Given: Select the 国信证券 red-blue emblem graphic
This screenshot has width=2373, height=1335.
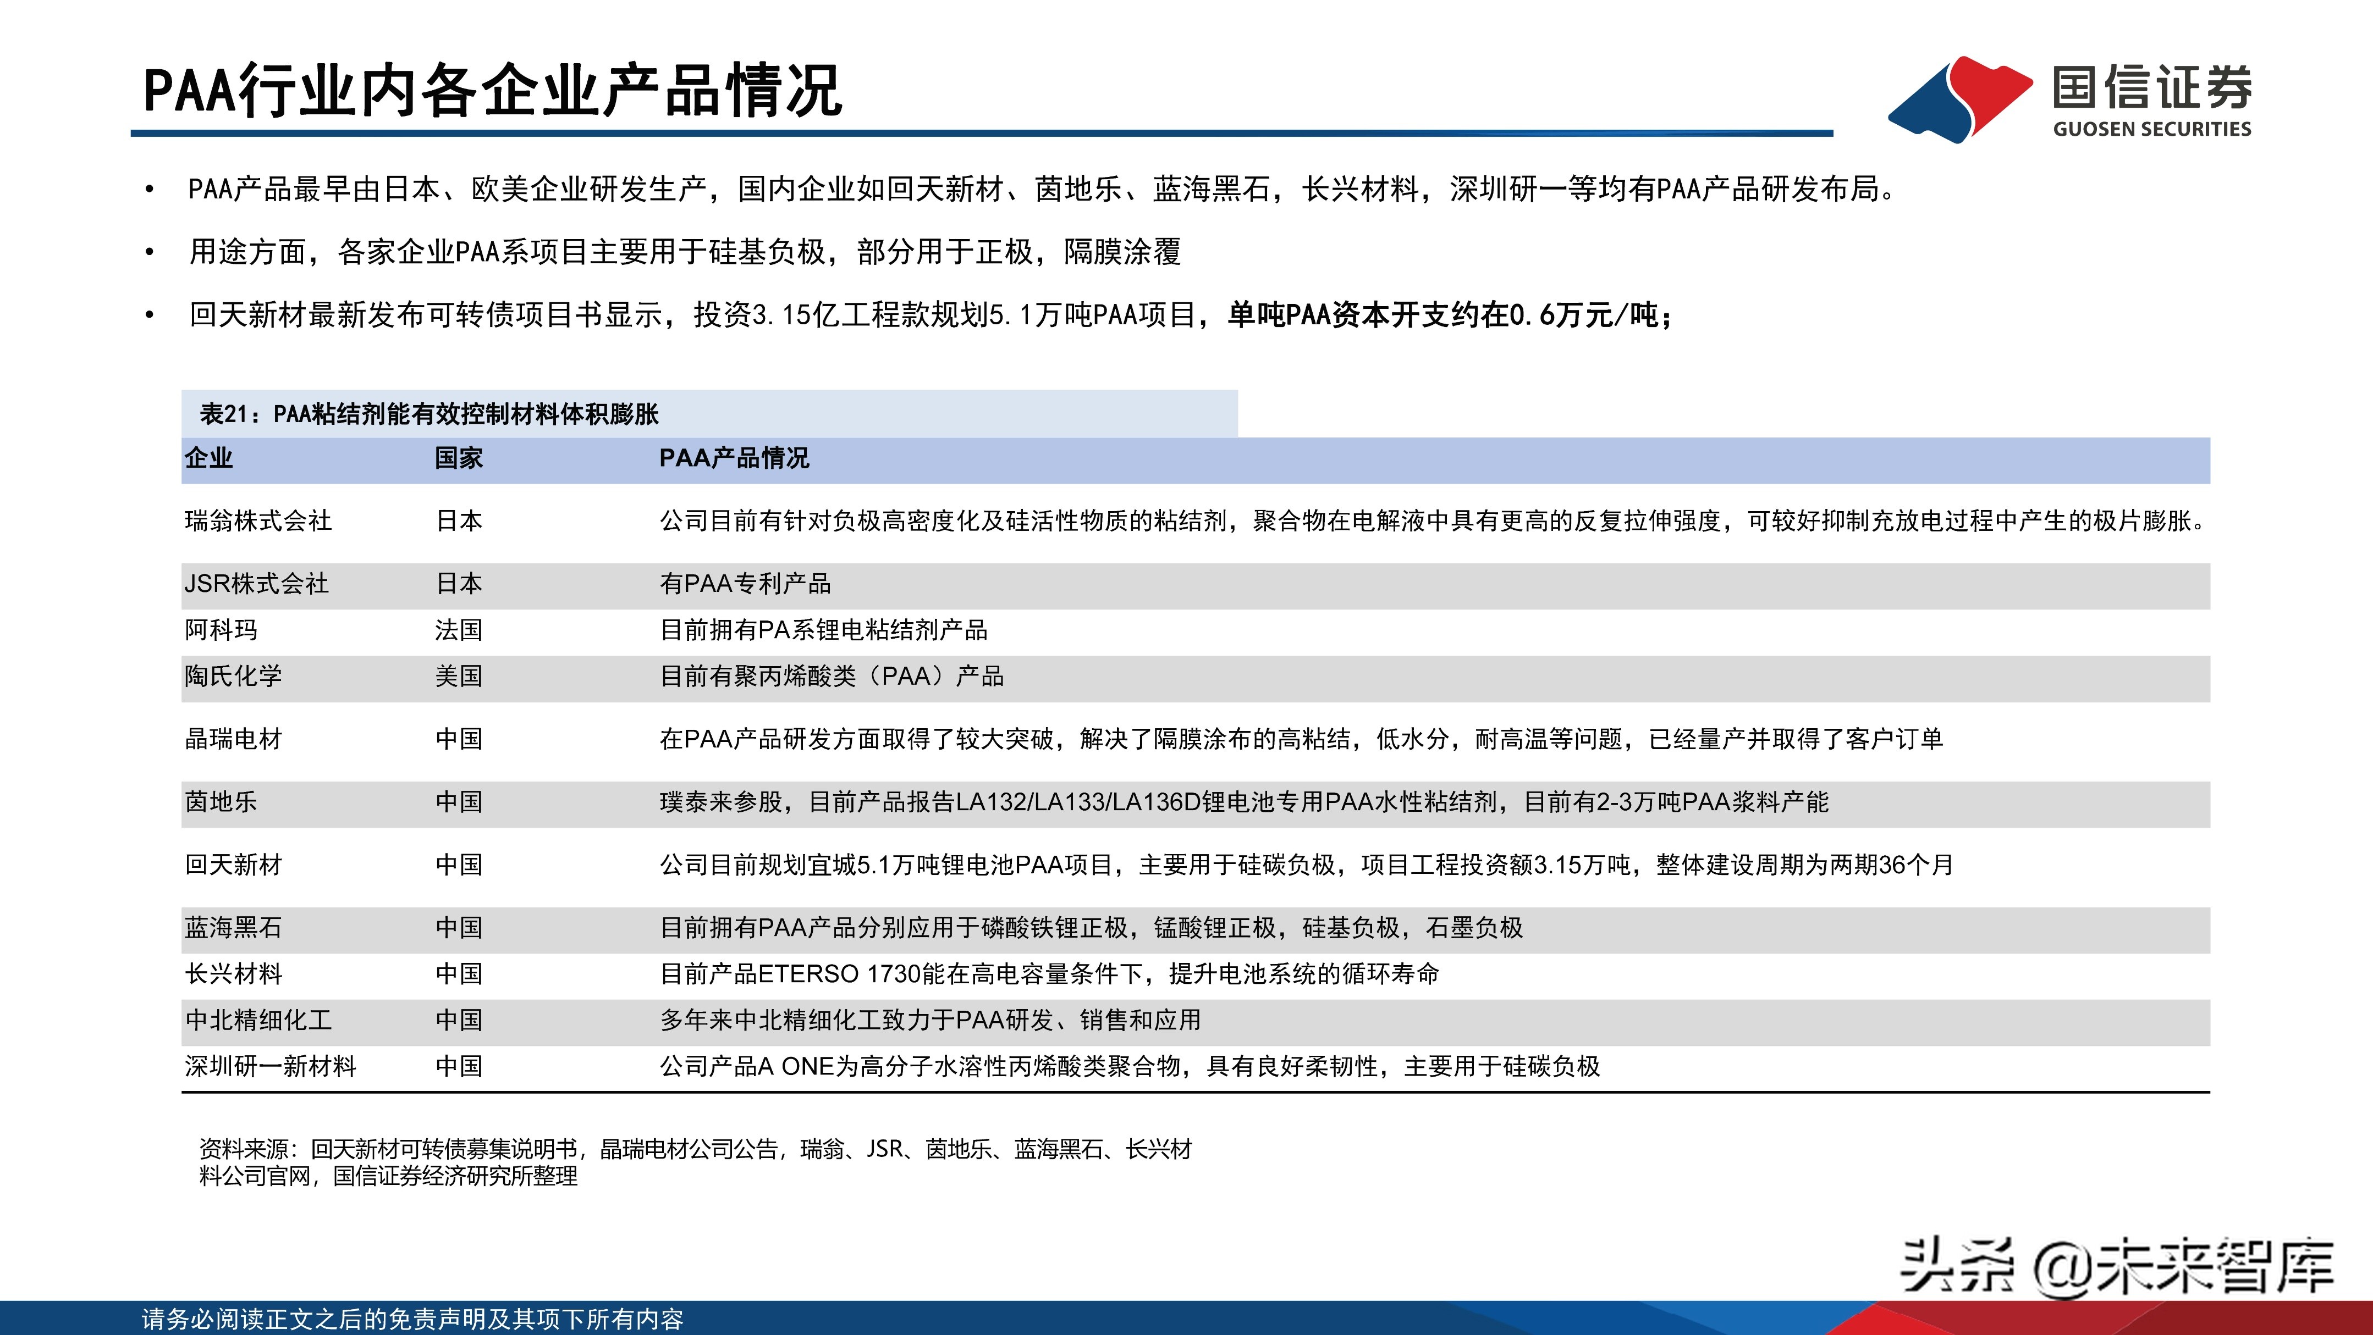Looking at the screenshot, I should pos(1962,92).
